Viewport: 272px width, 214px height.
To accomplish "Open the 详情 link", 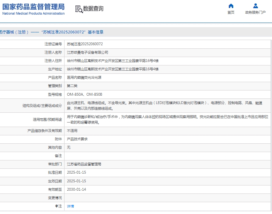I will [70, 206].
